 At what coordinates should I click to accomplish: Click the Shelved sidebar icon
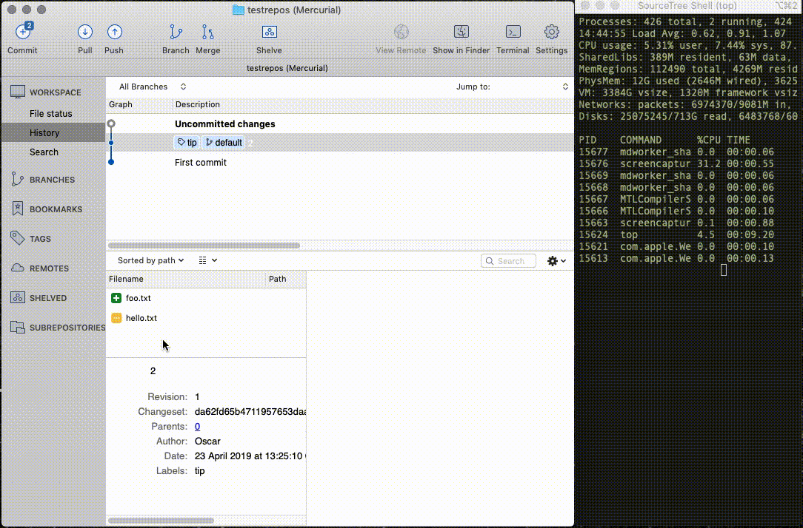[x=18, y=297]
